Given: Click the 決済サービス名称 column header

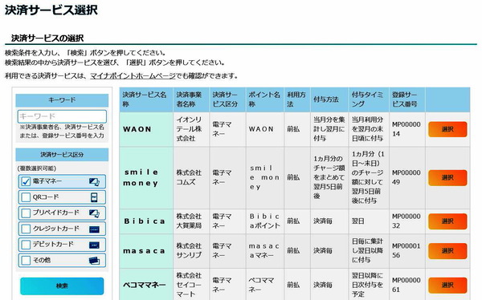Looking at the screenshot, I should click(x=146, y=99).
